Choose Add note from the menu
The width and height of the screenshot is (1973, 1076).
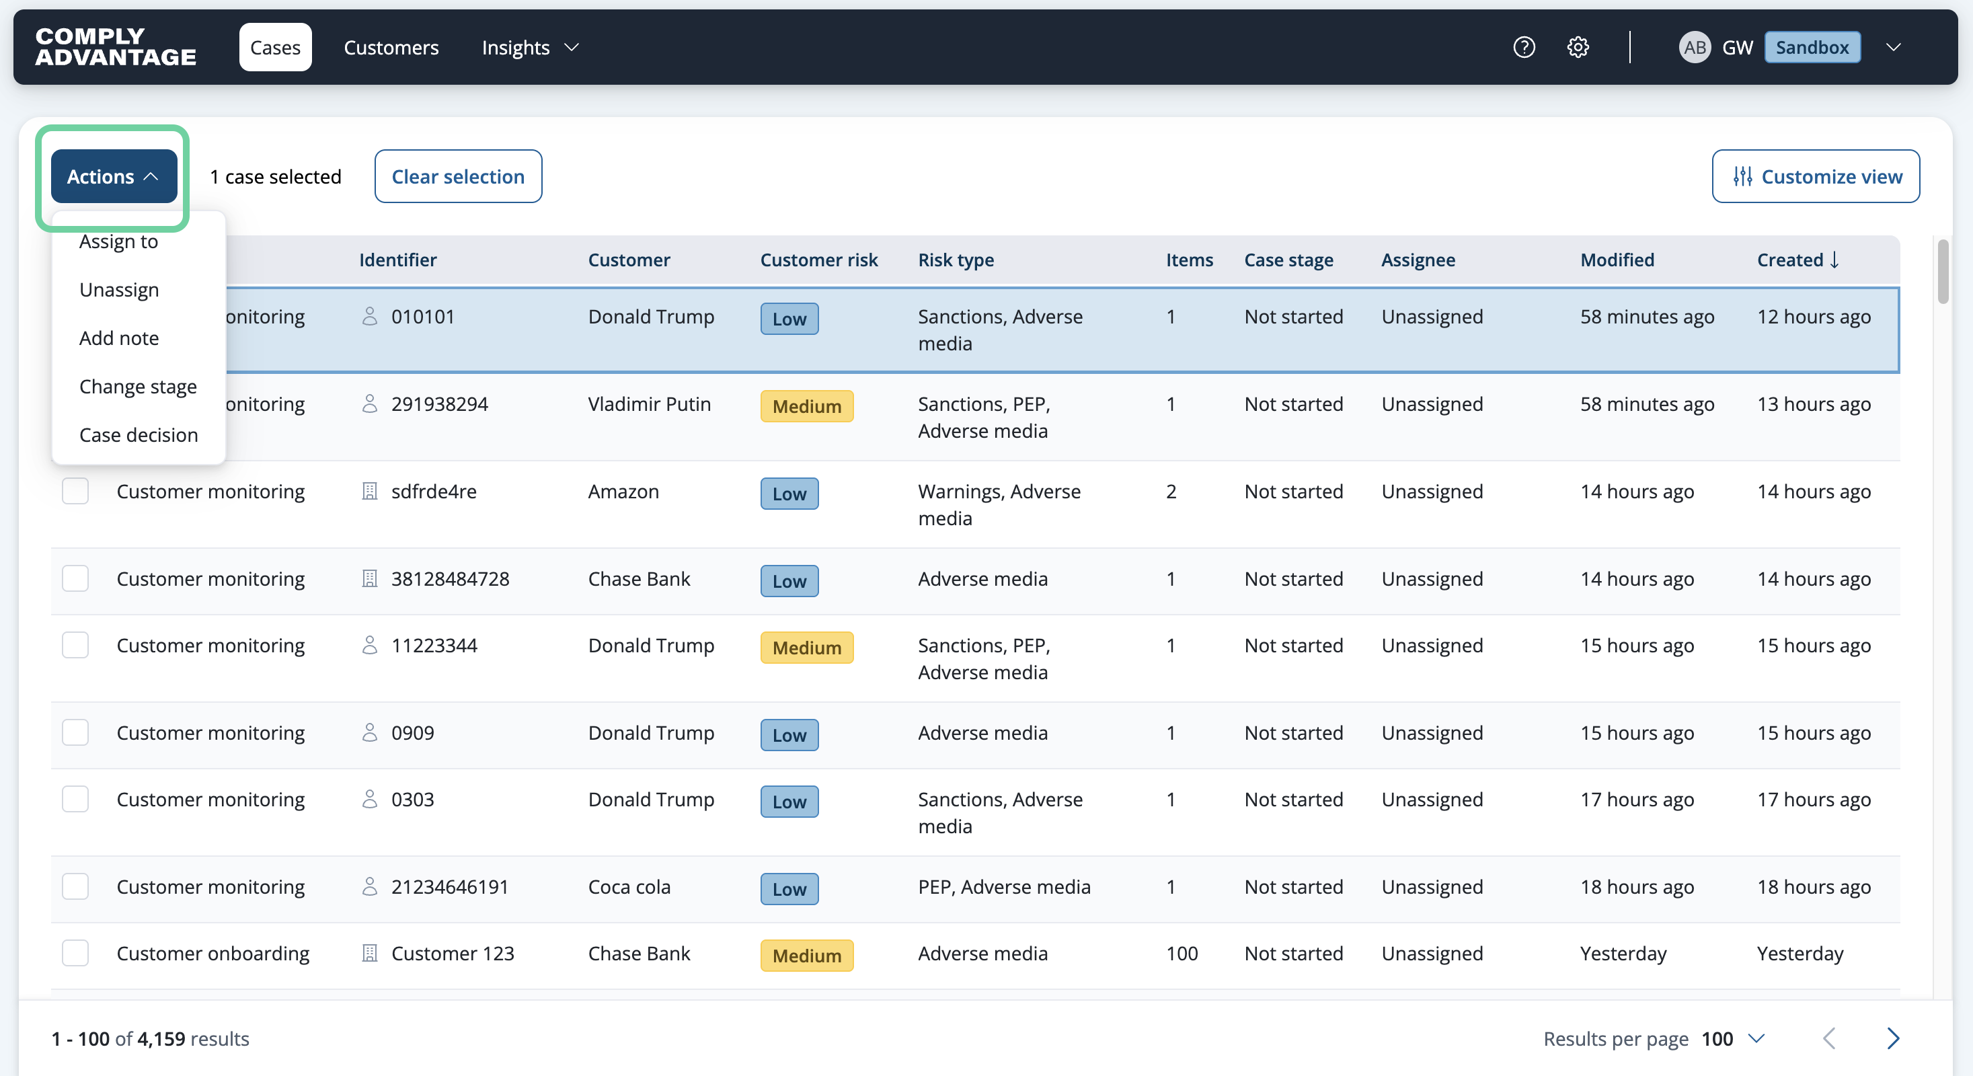click(x=120, y=338)
